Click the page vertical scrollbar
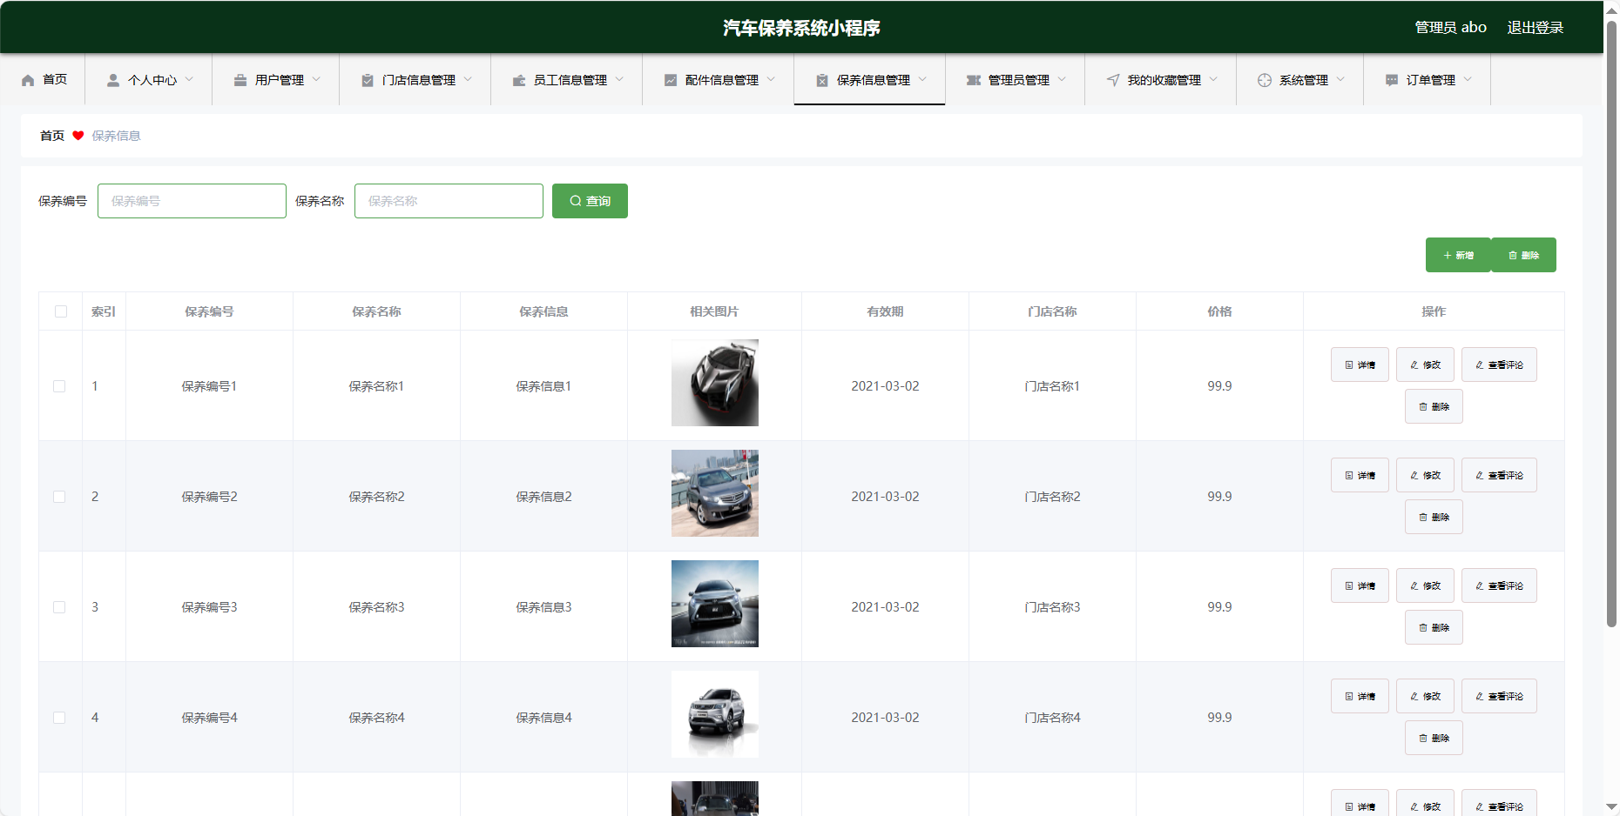Screen dimensions: 1620x816 coord(1611,322)
